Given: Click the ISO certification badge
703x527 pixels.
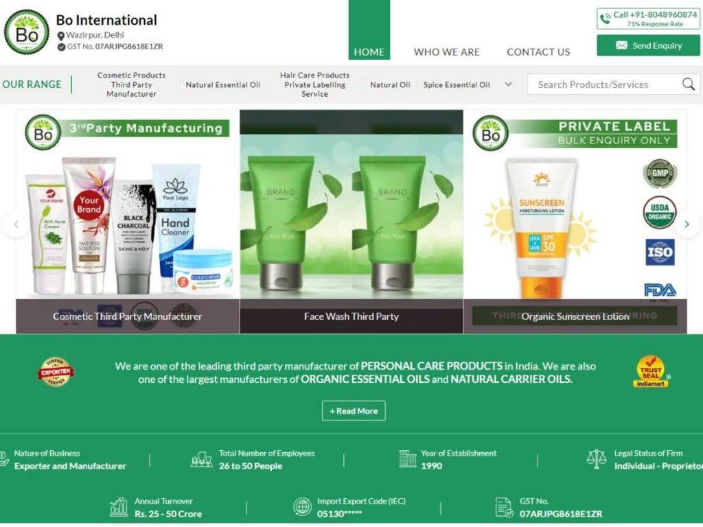Looking at the screenshot, I should [x=660, y=252].
